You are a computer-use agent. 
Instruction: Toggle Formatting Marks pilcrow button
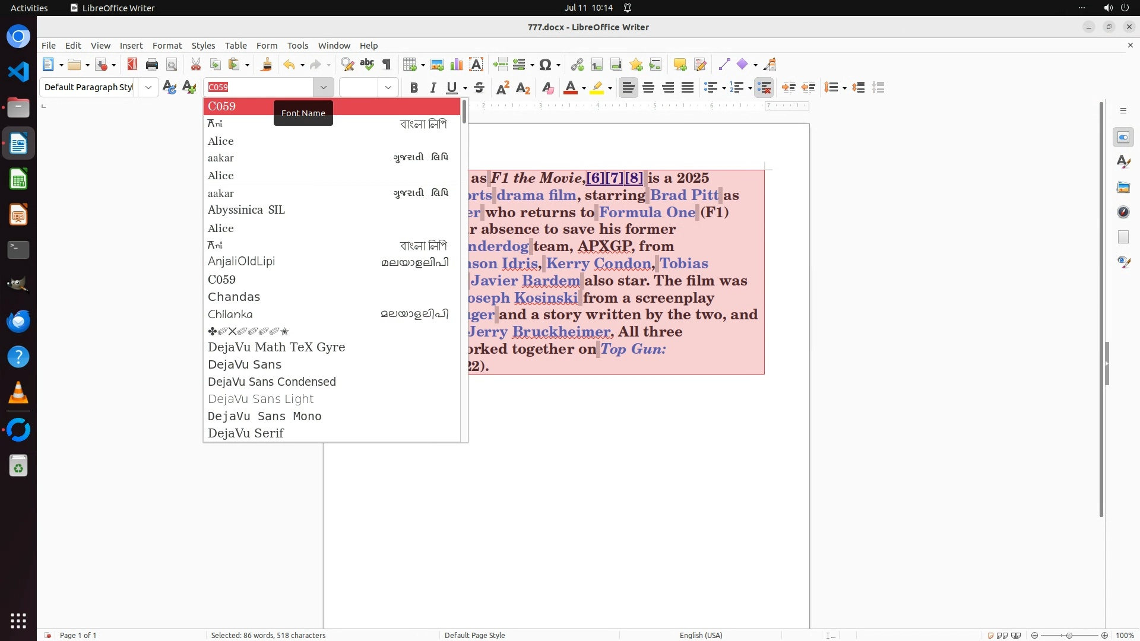click(x=387, y=65)
